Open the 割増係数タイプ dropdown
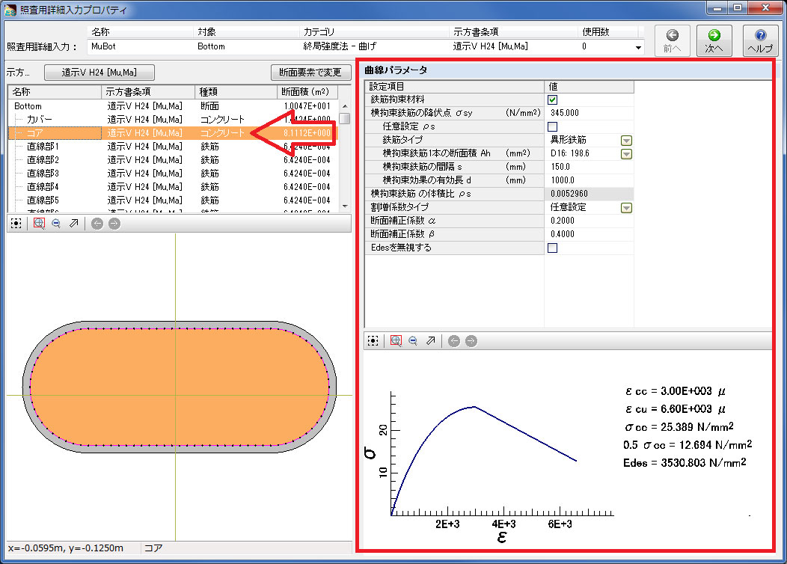Viewport: 787px width, 564px height. point(626,207)
